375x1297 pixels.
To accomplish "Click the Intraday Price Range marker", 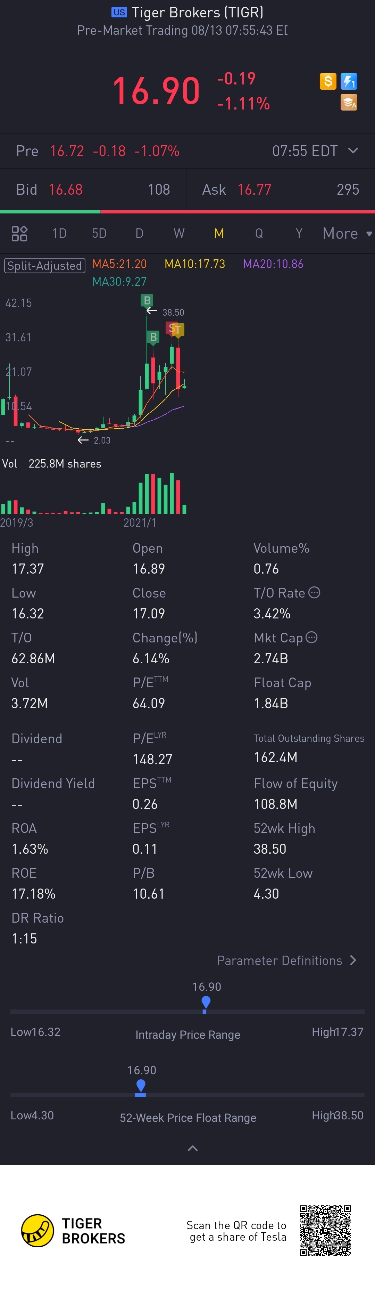I will pos(206,1004).
